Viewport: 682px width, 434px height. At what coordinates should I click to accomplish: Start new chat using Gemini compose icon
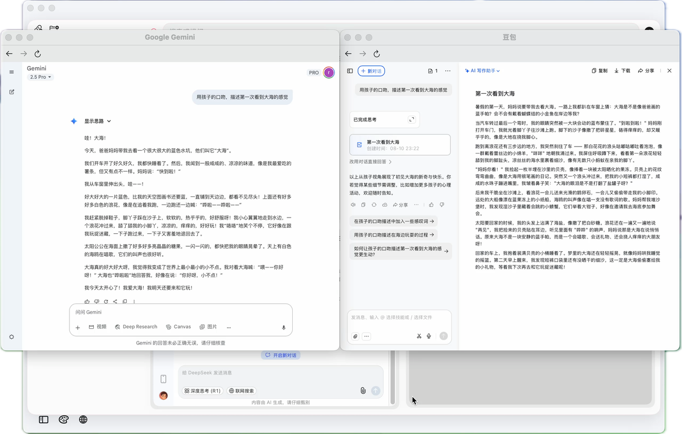(11, 92)
